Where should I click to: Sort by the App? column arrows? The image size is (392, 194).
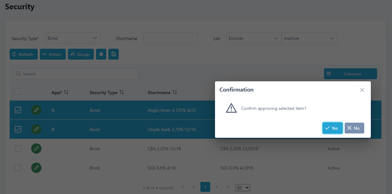pos(66,92)
